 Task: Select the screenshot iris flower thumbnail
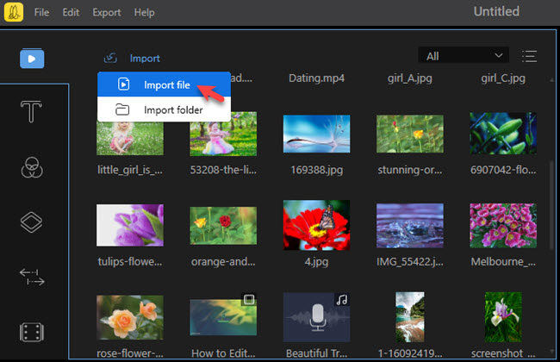(503, 317)
